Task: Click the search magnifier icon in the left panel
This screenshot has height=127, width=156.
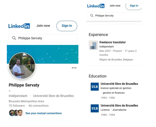Action: 14,38
